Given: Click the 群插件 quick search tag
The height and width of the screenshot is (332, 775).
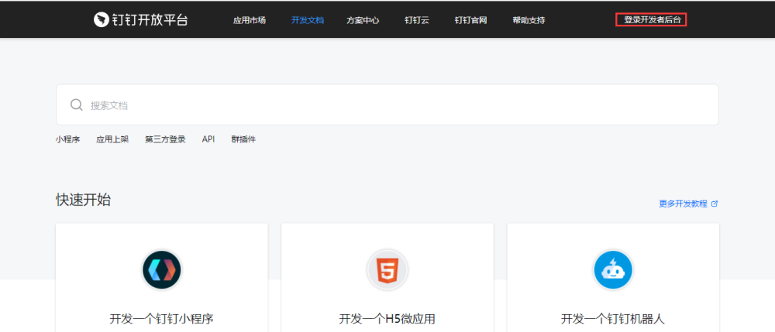Looking at the screenshot, I should (243, 139).
